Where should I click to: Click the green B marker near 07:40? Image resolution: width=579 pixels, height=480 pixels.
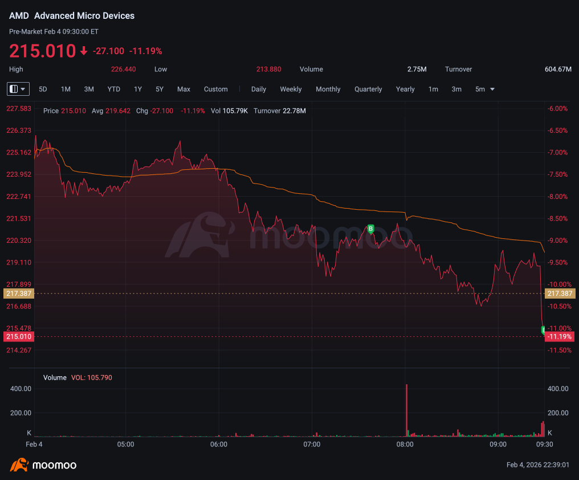(x=371, y=229)
